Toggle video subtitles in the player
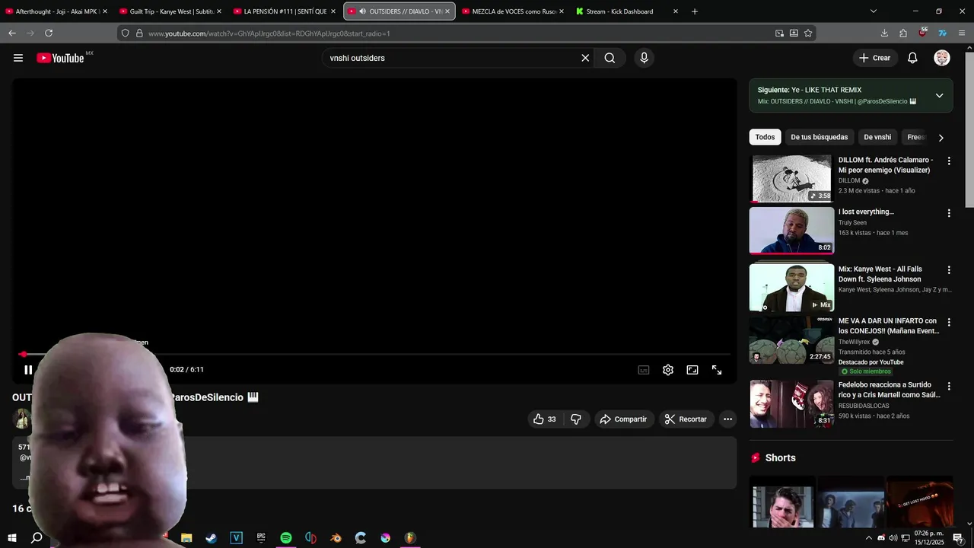Viewport: 974px width, 548px height. coord(644,370)
